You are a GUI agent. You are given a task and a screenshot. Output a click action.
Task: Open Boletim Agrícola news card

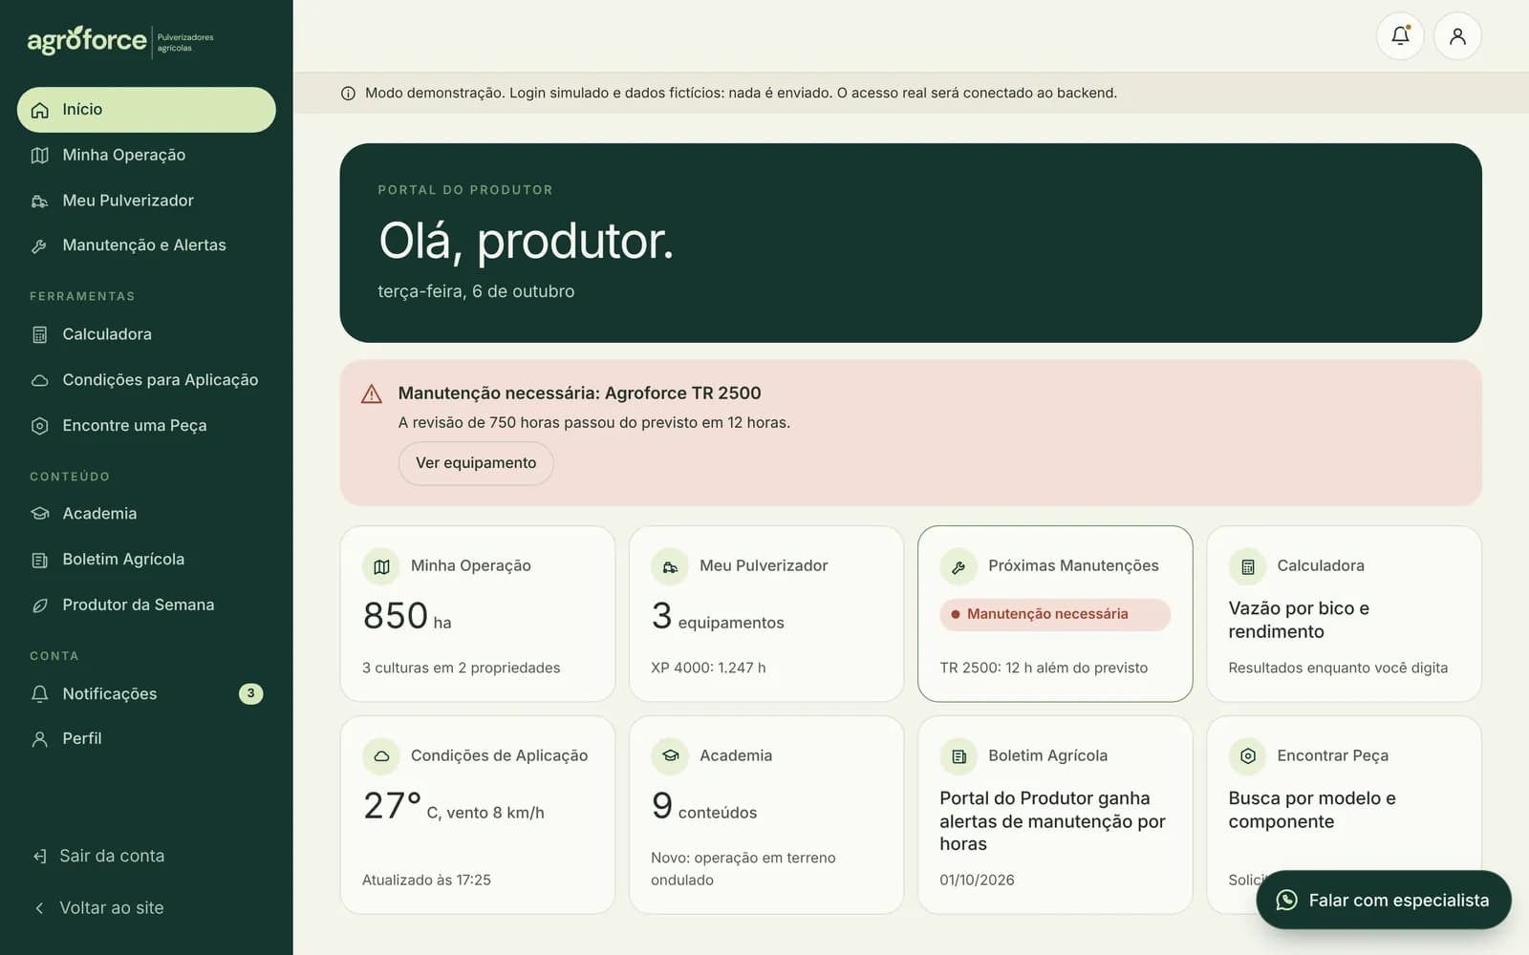tap(1055, 815)
